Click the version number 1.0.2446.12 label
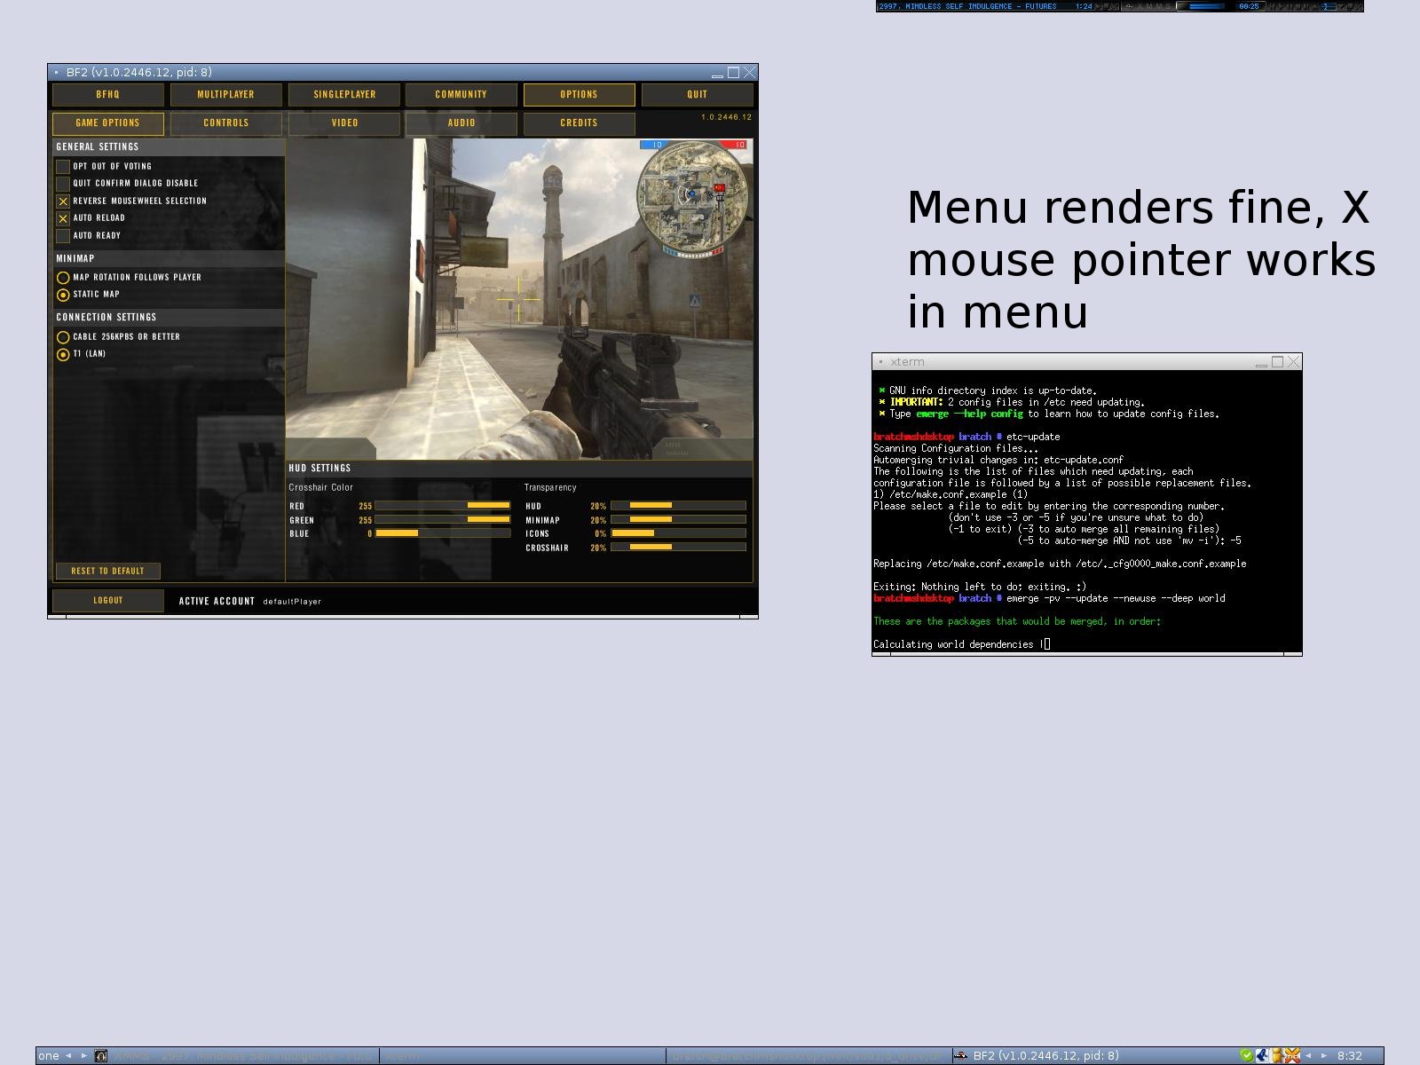 click(x=726, y=117)
